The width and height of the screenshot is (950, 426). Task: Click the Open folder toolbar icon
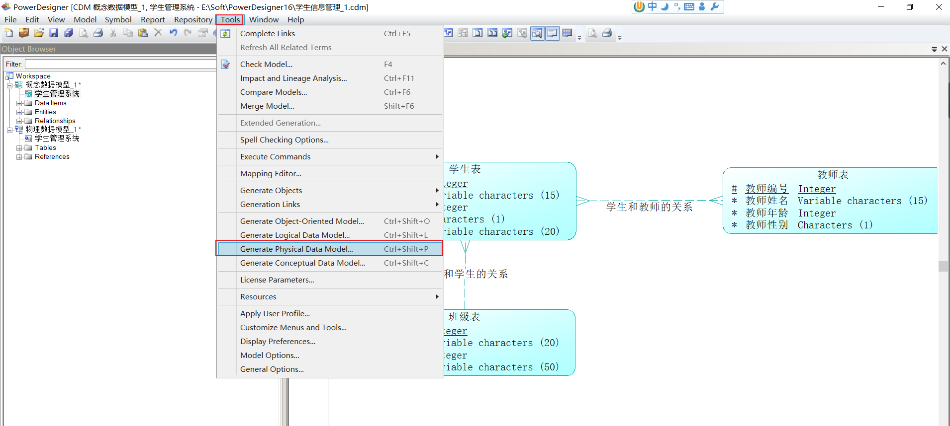[x=39, y=33]
